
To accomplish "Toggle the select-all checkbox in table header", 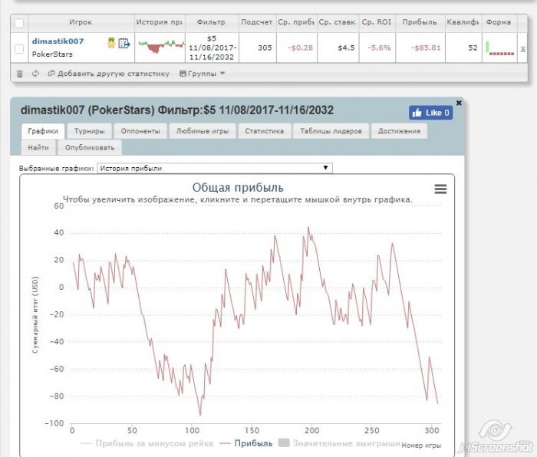I will [x=19, y=22].
